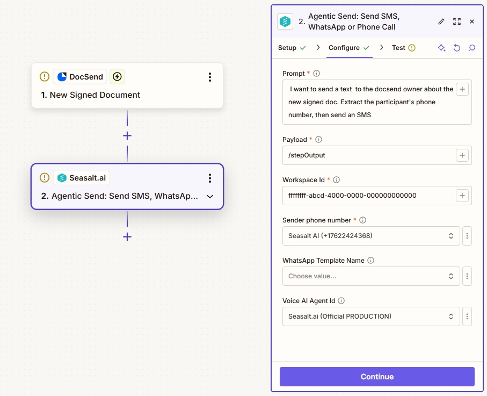Open the search icon in the Configure toolbar
The width and height of the screenshot is (487, 396).
[472, 48]
